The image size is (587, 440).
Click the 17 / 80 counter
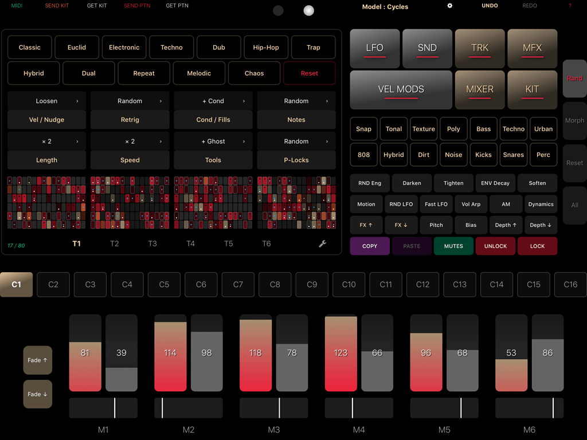(x=16, y=245)
